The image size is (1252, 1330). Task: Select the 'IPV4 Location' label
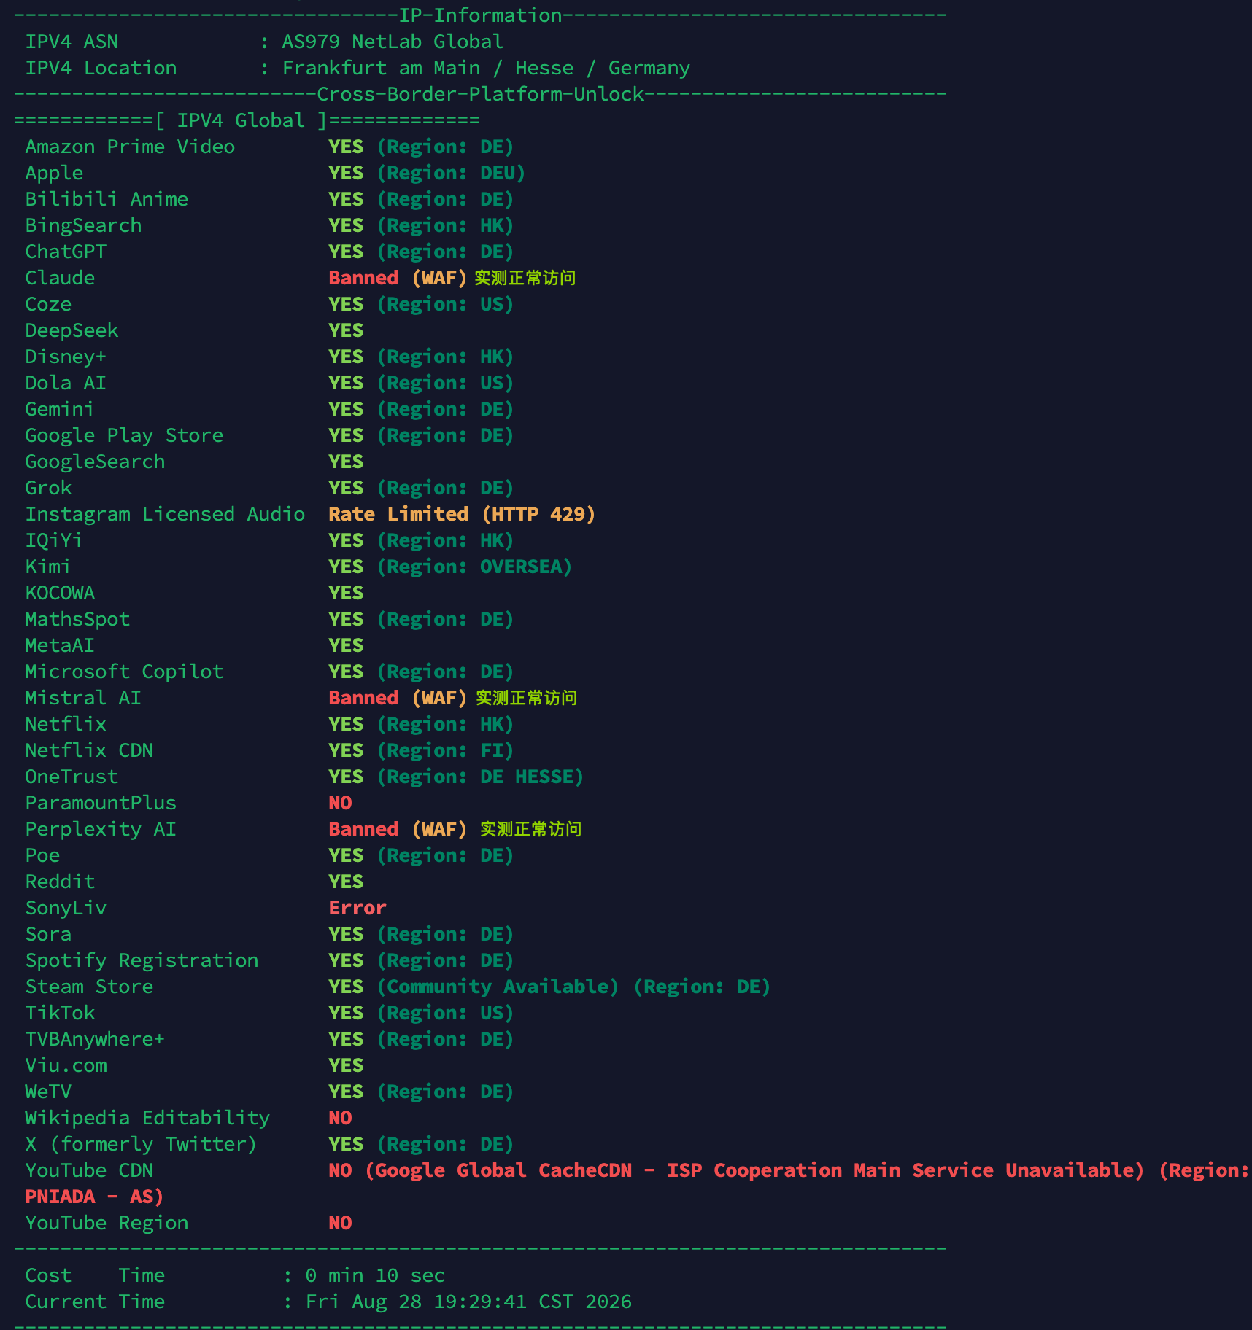click(101, 68)
